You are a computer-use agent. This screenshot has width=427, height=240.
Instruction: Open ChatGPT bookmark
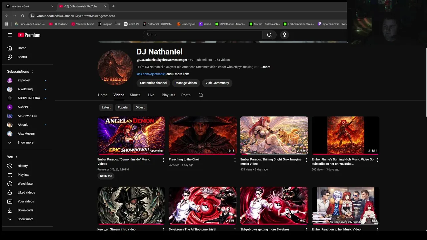click(x=131, y=24)
